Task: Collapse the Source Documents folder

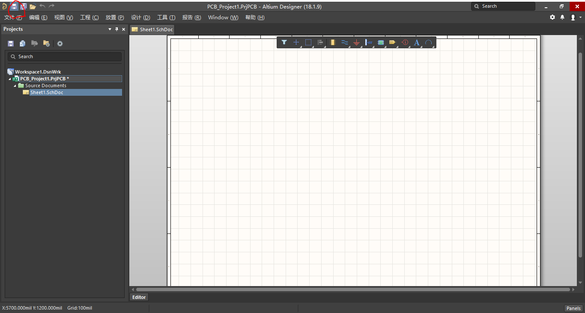Action: [x=14, y=85]
